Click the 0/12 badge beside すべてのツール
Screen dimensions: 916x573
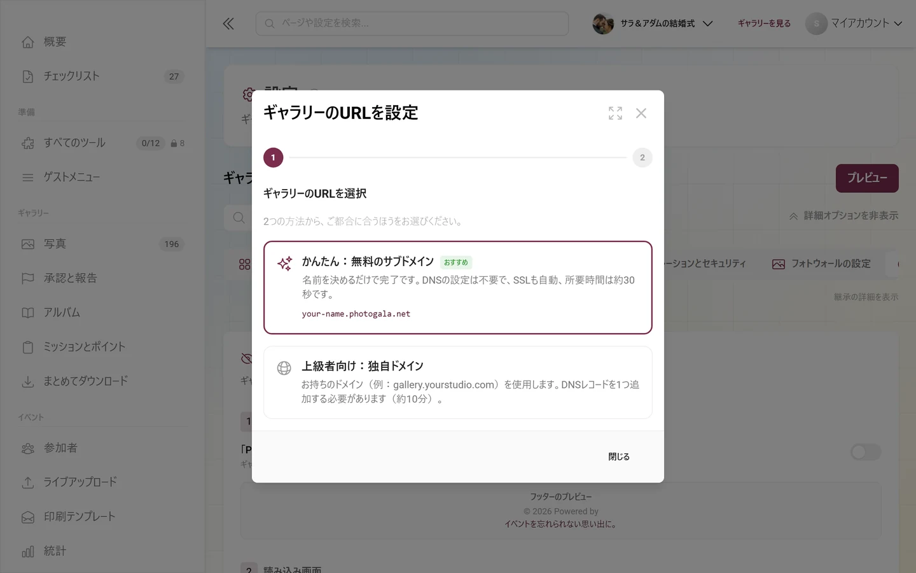point(151,143)
